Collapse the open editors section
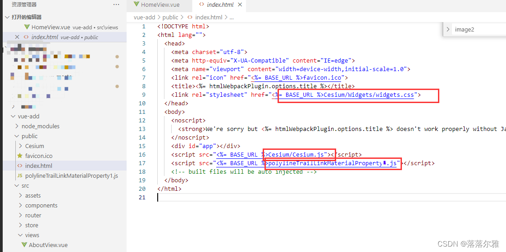 click(x=8, y=17)
